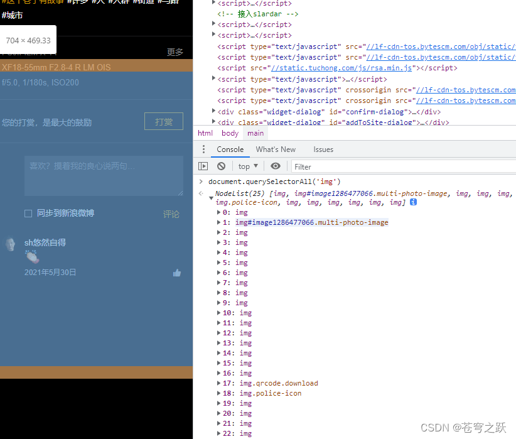Click the thumbs-up like icon on the comment
The width and height of the screenshot is (516, 439).
click(x=177, y=273)
